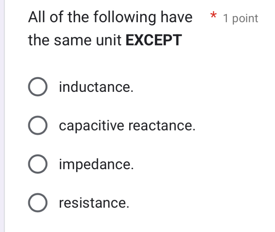Click the light purple left page margin
The width and height of the screenshot is (275, 232).
[x=2, y=116]
